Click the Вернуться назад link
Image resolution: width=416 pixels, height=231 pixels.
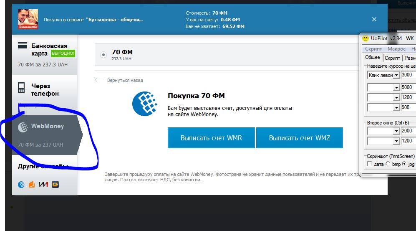[x=125, y=80]
